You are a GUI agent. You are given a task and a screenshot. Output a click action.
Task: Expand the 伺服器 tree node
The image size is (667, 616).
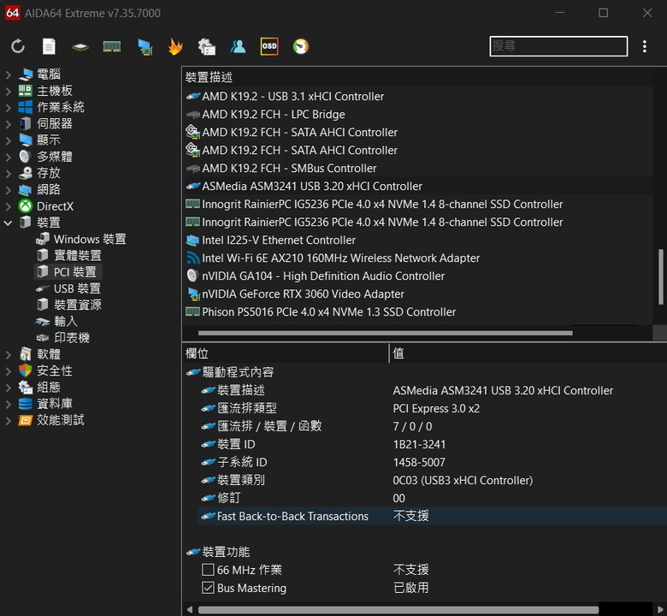[x=8, y=124]
